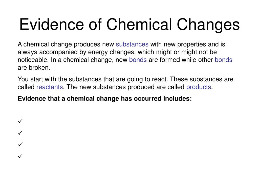Click the paragraph starting 'You start with'

tap(125, 83)
